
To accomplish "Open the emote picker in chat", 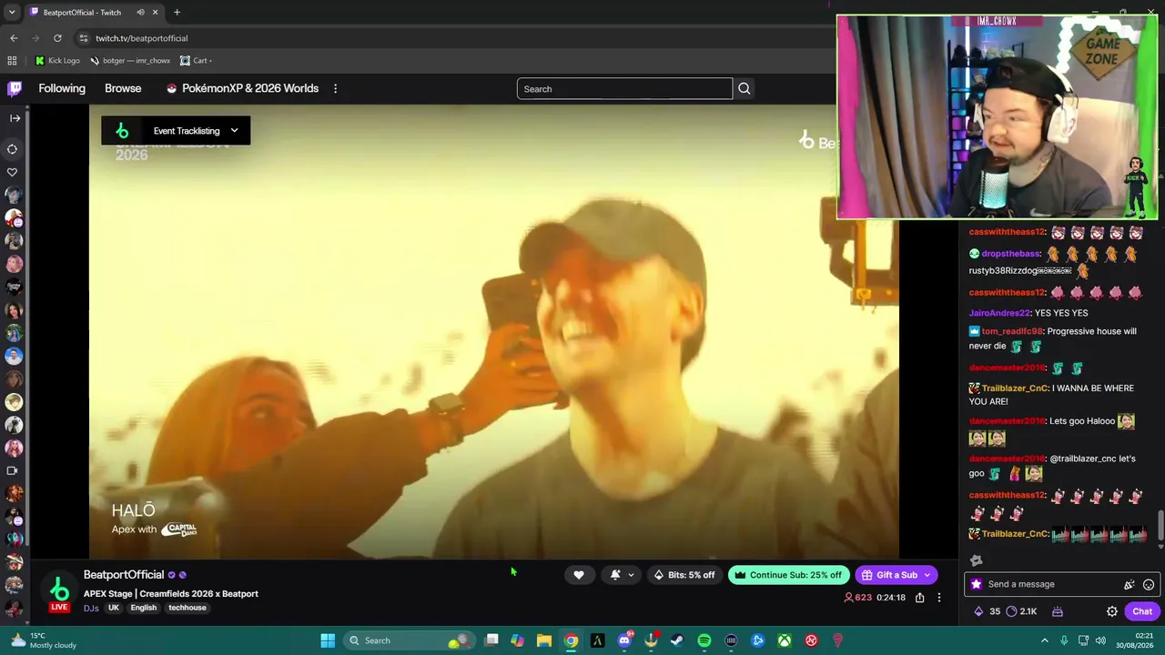I will [1149, 585].
